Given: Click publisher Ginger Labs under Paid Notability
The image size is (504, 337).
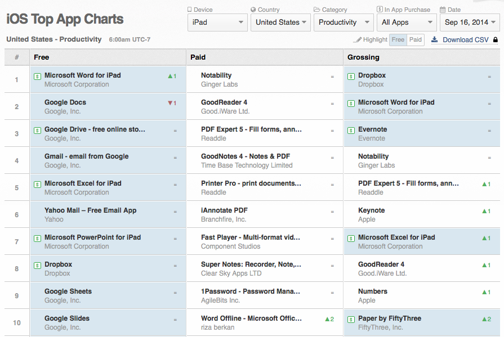Looking at the screenshot, I should [x=219, y=84].
